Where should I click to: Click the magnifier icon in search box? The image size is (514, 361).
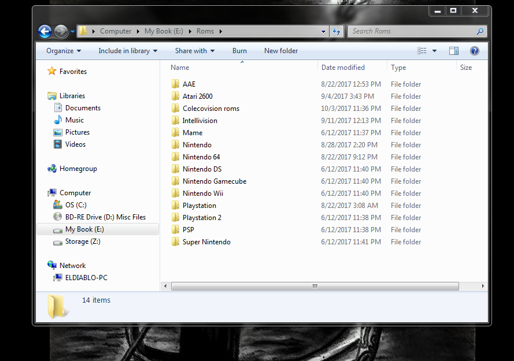point(480,31)
